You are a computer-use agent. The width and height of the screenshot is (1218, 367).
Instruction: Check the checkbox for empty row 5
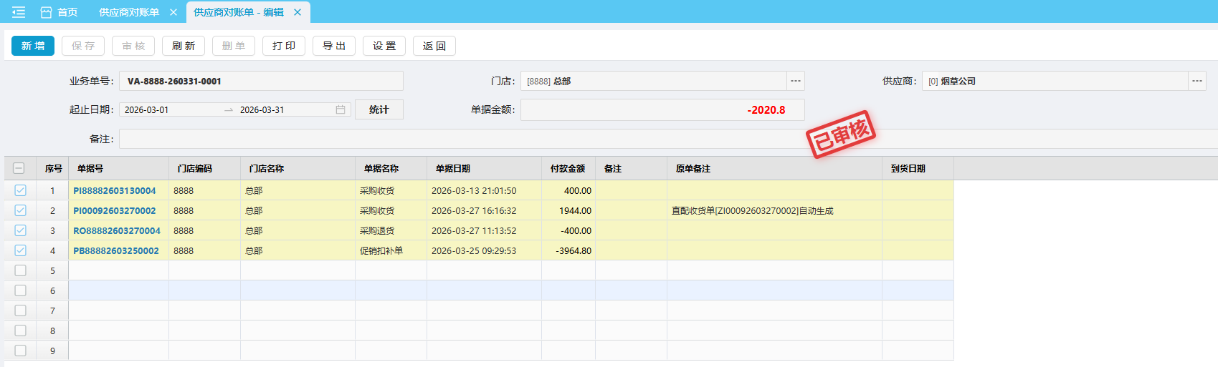tap(20, 270)
